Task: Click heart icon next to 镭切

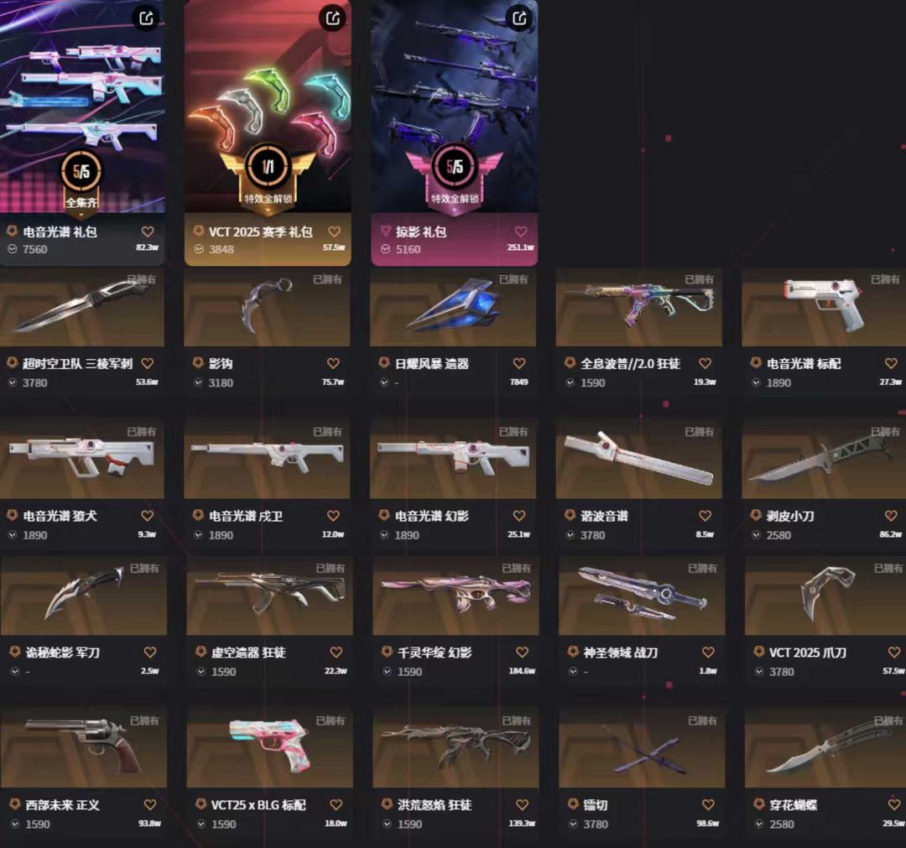Action: pos(708,804)
